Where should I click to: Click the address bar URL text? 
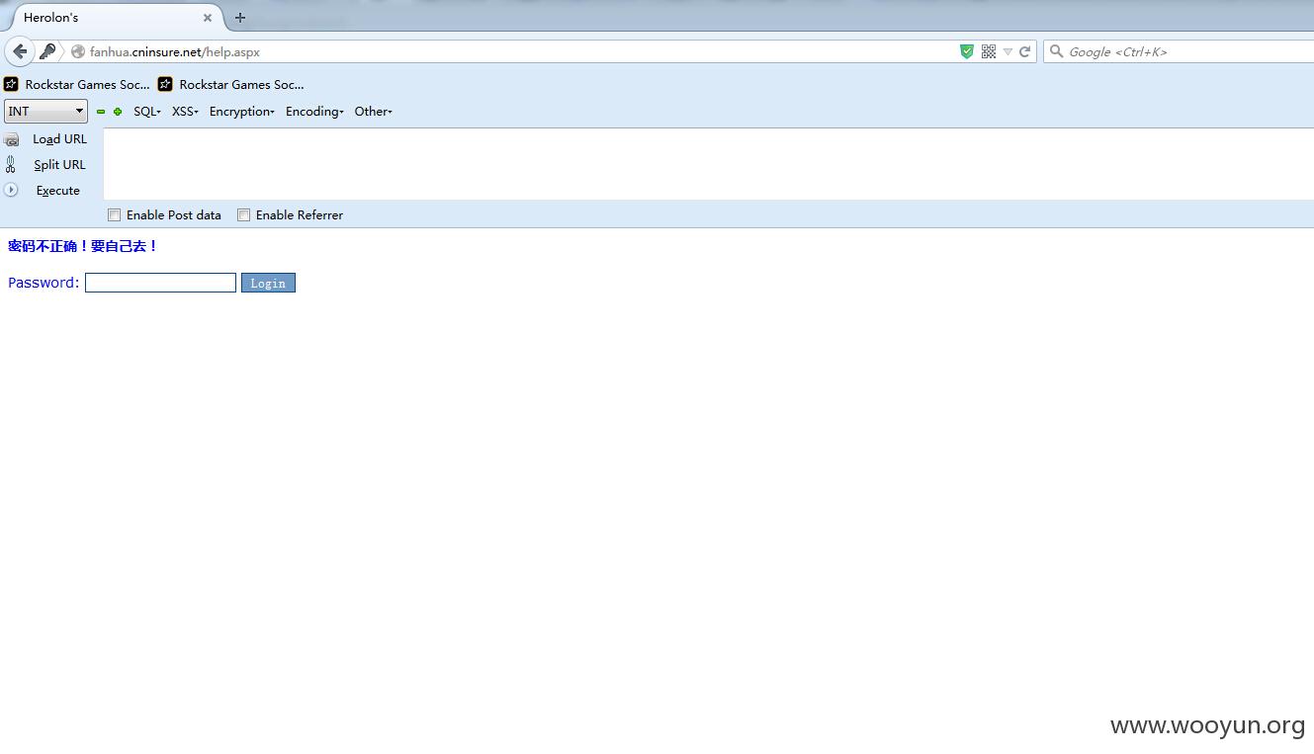[175, 51]
